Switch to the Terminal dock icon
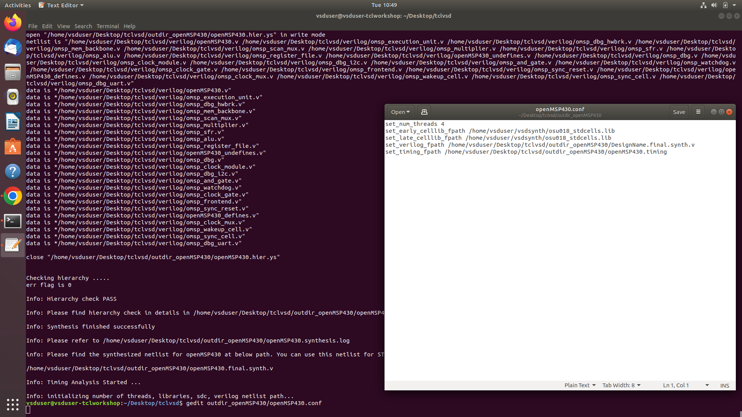 [13, 221]
